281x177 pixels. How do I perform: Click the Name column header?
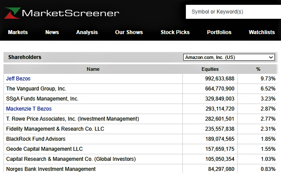93,69
